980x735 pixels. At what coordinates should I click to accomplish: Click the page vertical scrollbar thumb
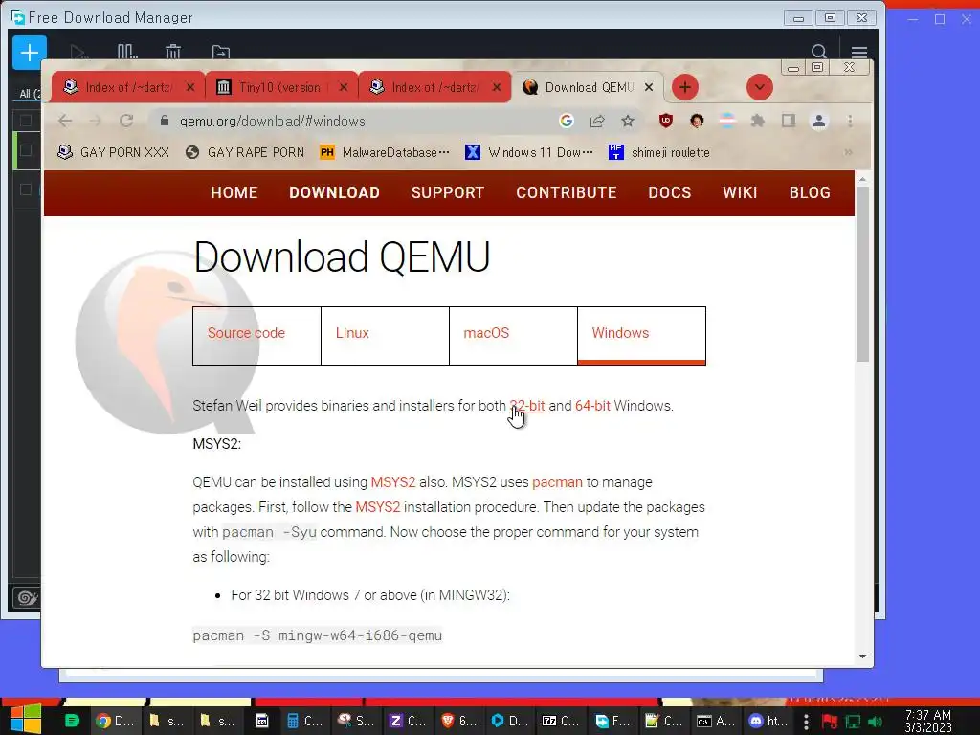862,274
